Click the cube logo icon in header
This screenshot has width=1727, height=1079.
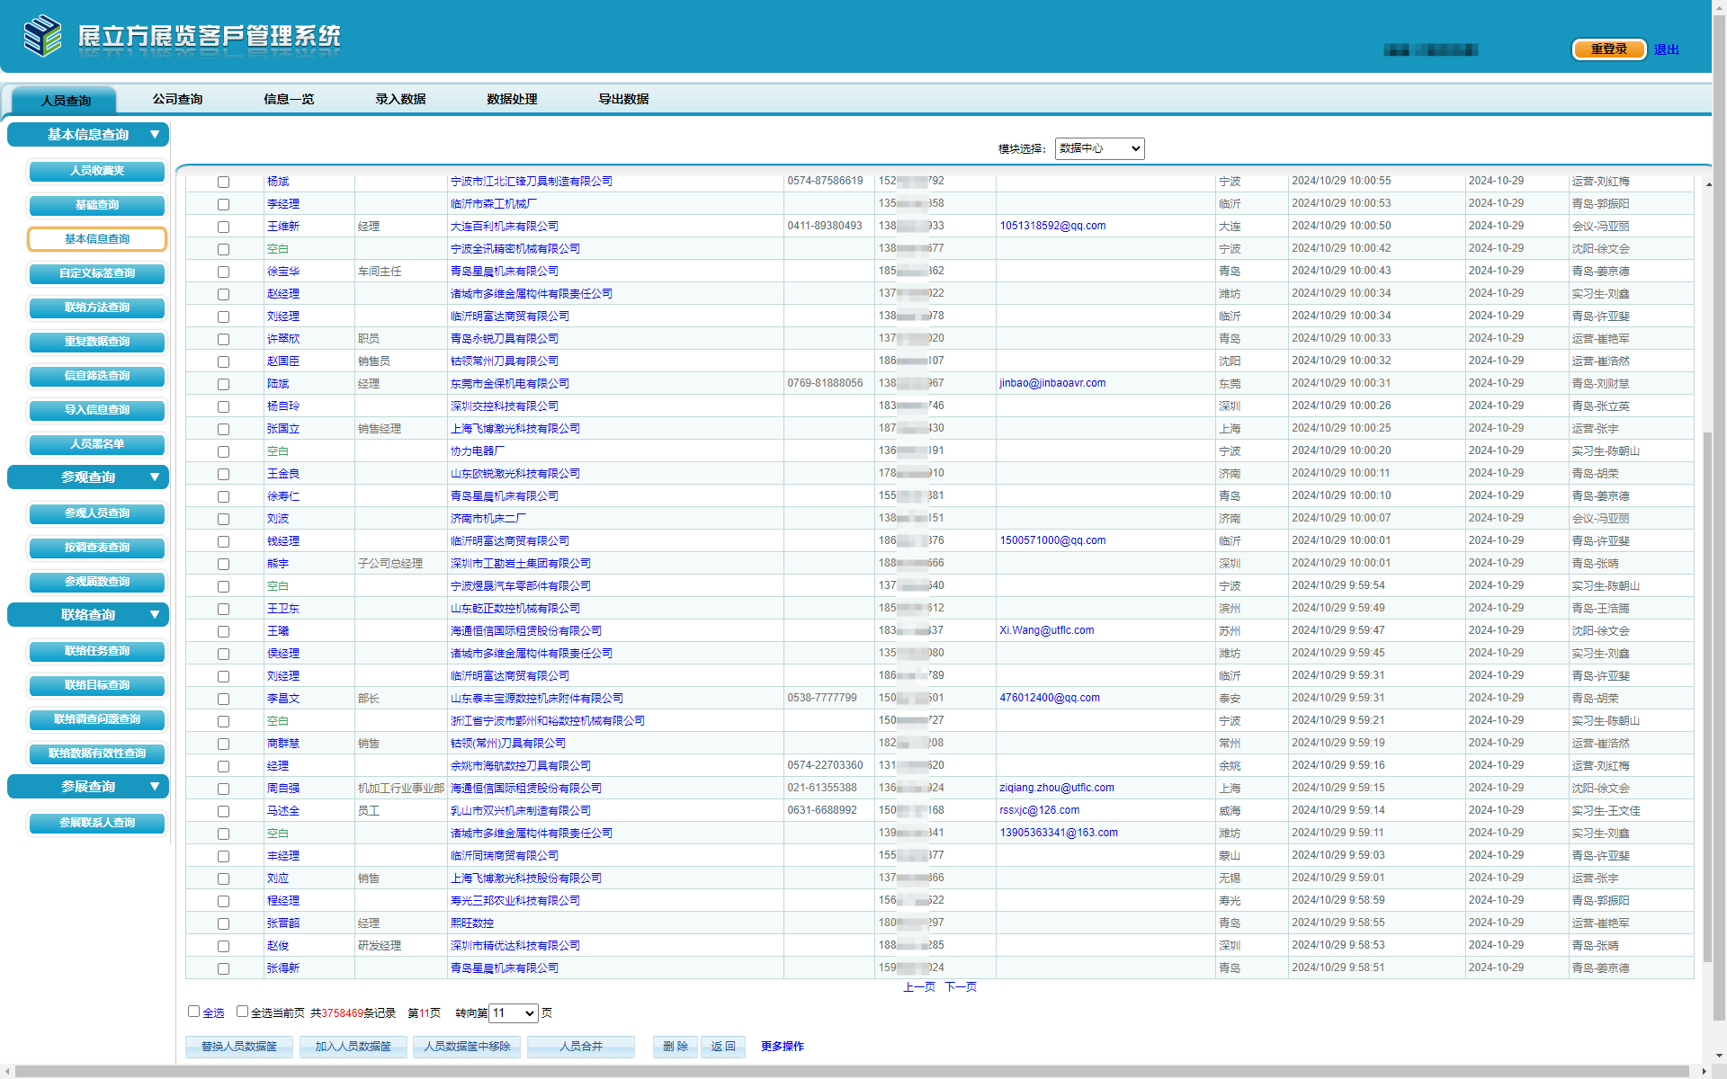point(42,36)
